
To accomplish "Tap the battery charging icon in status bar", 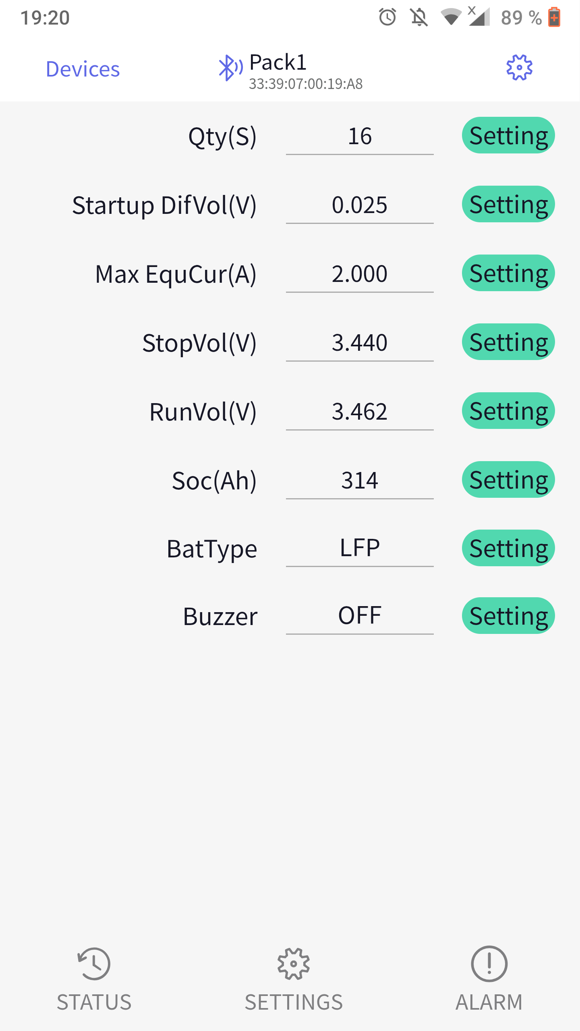I will [x=554, y=17].
